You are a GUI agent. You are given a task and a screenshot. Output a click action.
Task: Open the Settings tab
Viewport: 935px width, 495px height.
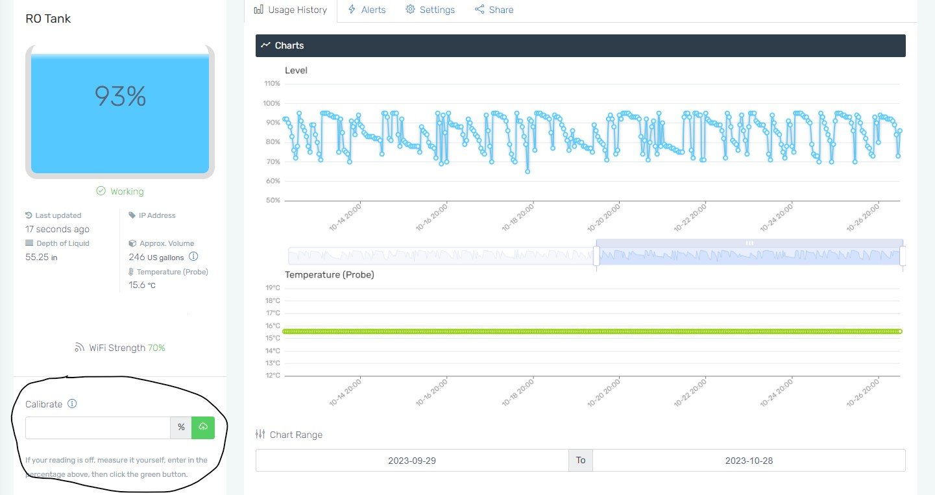430,10
